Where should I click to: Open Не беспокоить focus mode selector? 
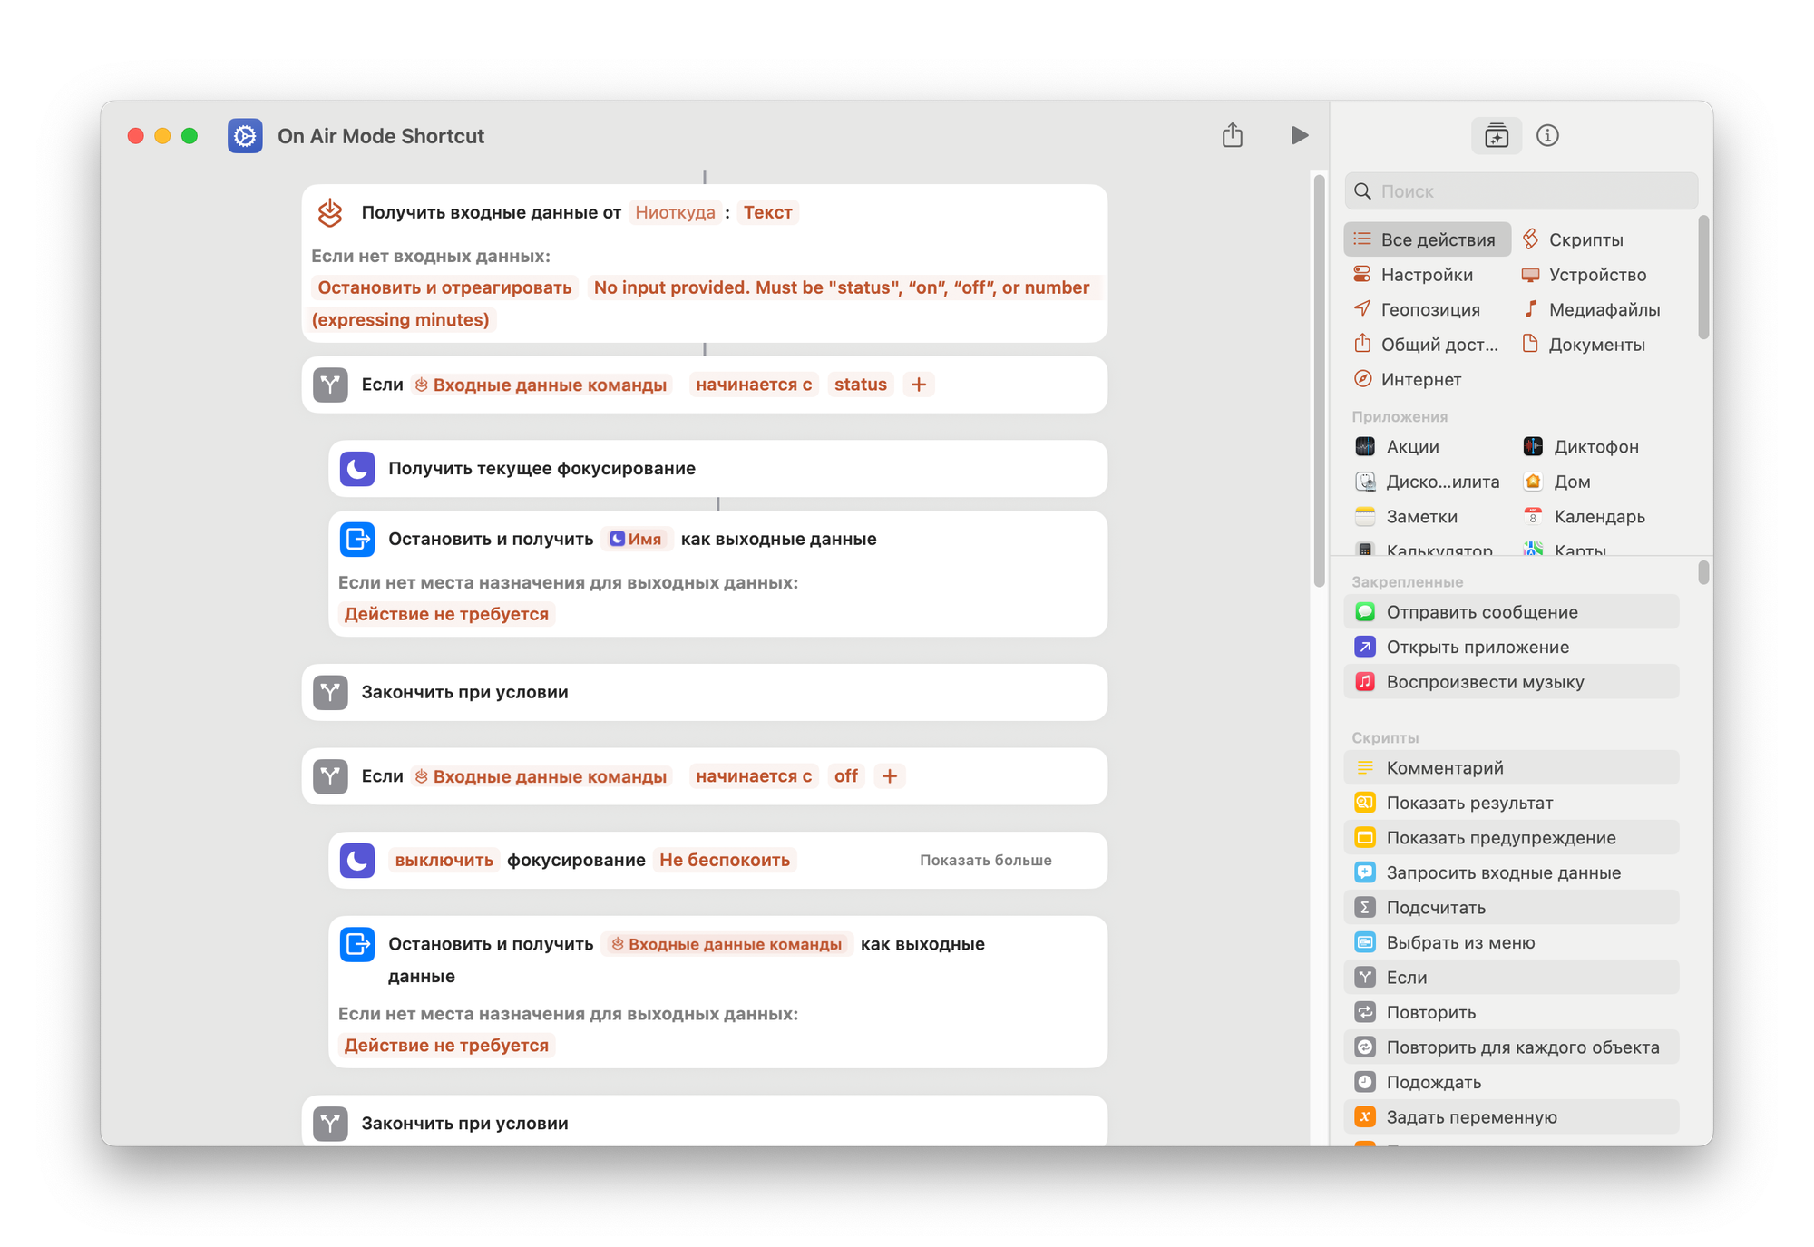click(724, 860)
